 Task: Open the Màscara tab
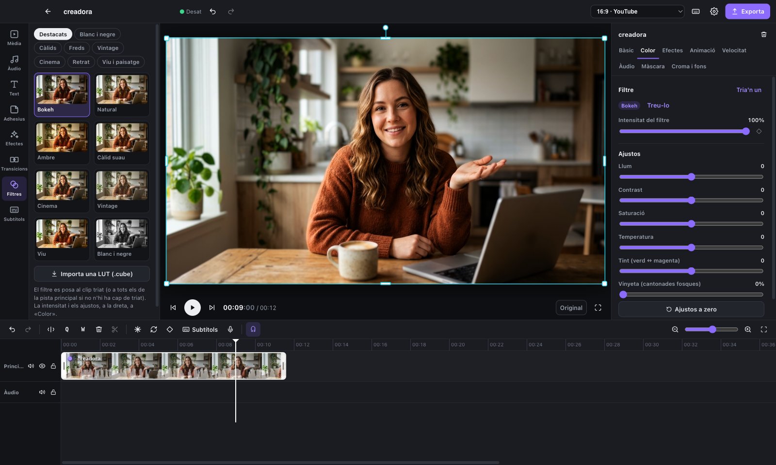click(653, 66)
